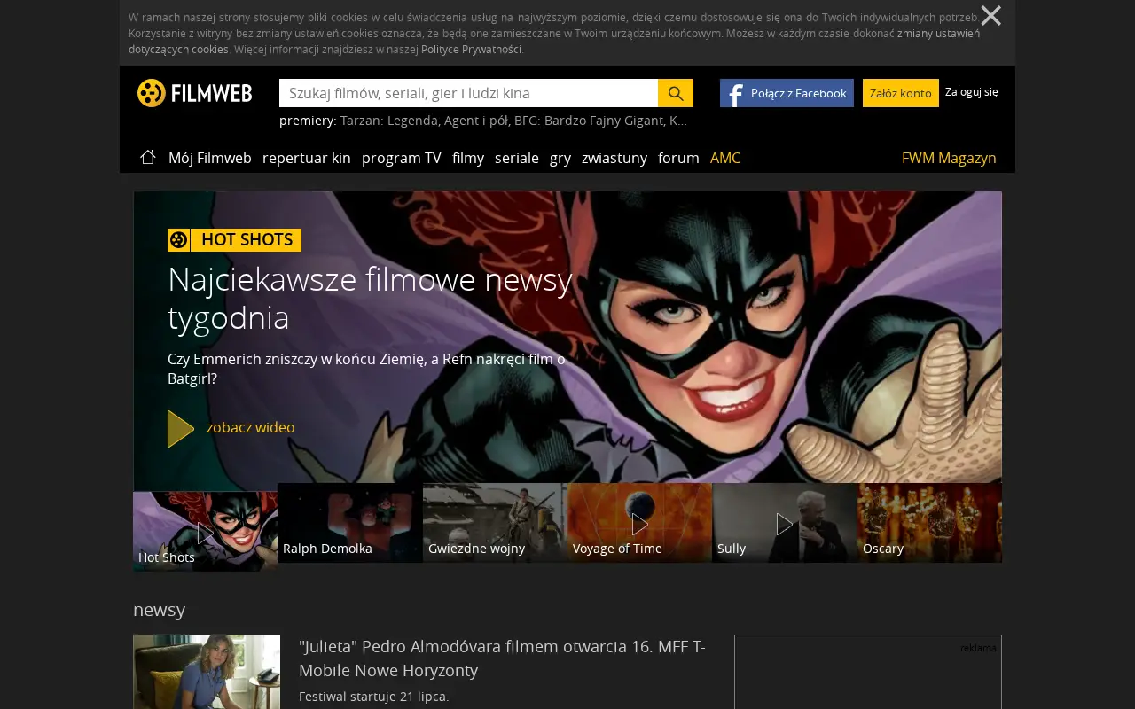
Task: Open the repertuar kin menu
Action: (x=307, y=158)
